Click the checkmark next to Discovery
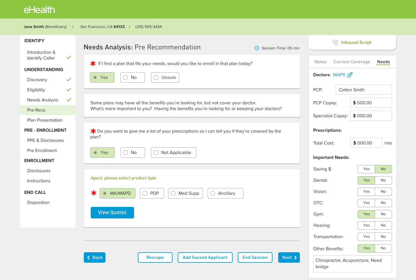The image size is (416, 280). coord(69,79)
